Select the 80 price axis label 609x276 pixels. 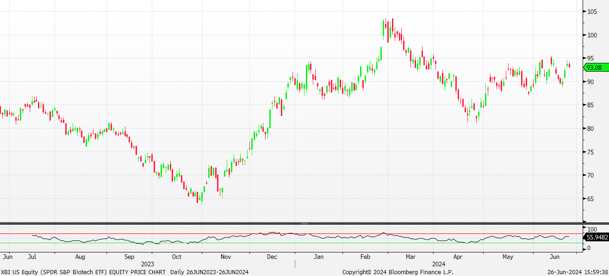(x=590, y=129)
